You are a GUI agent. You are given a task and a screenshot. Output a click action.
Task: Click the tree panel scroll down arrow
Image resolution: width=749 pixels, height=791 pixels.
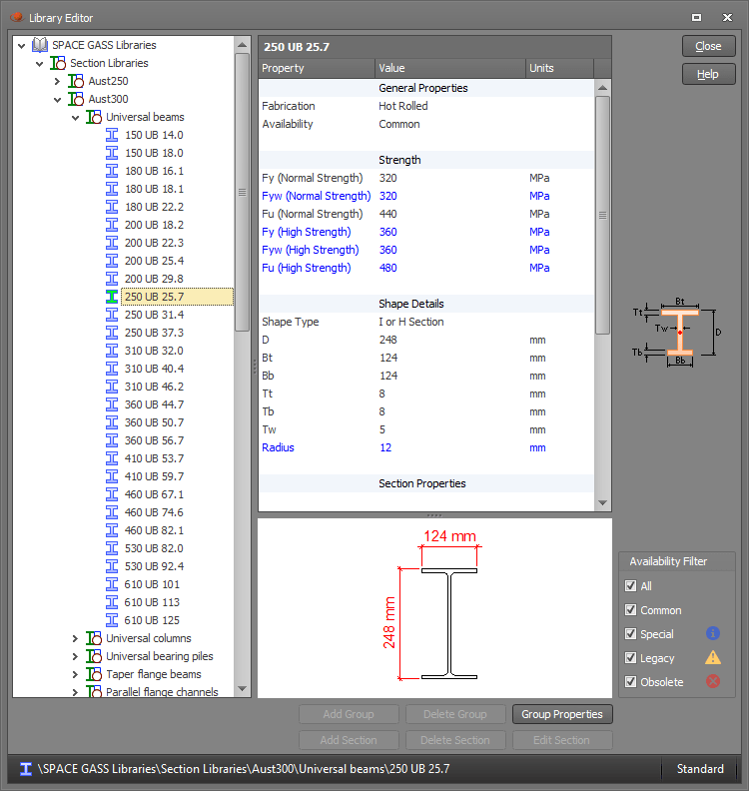click(x=242, y=688)
